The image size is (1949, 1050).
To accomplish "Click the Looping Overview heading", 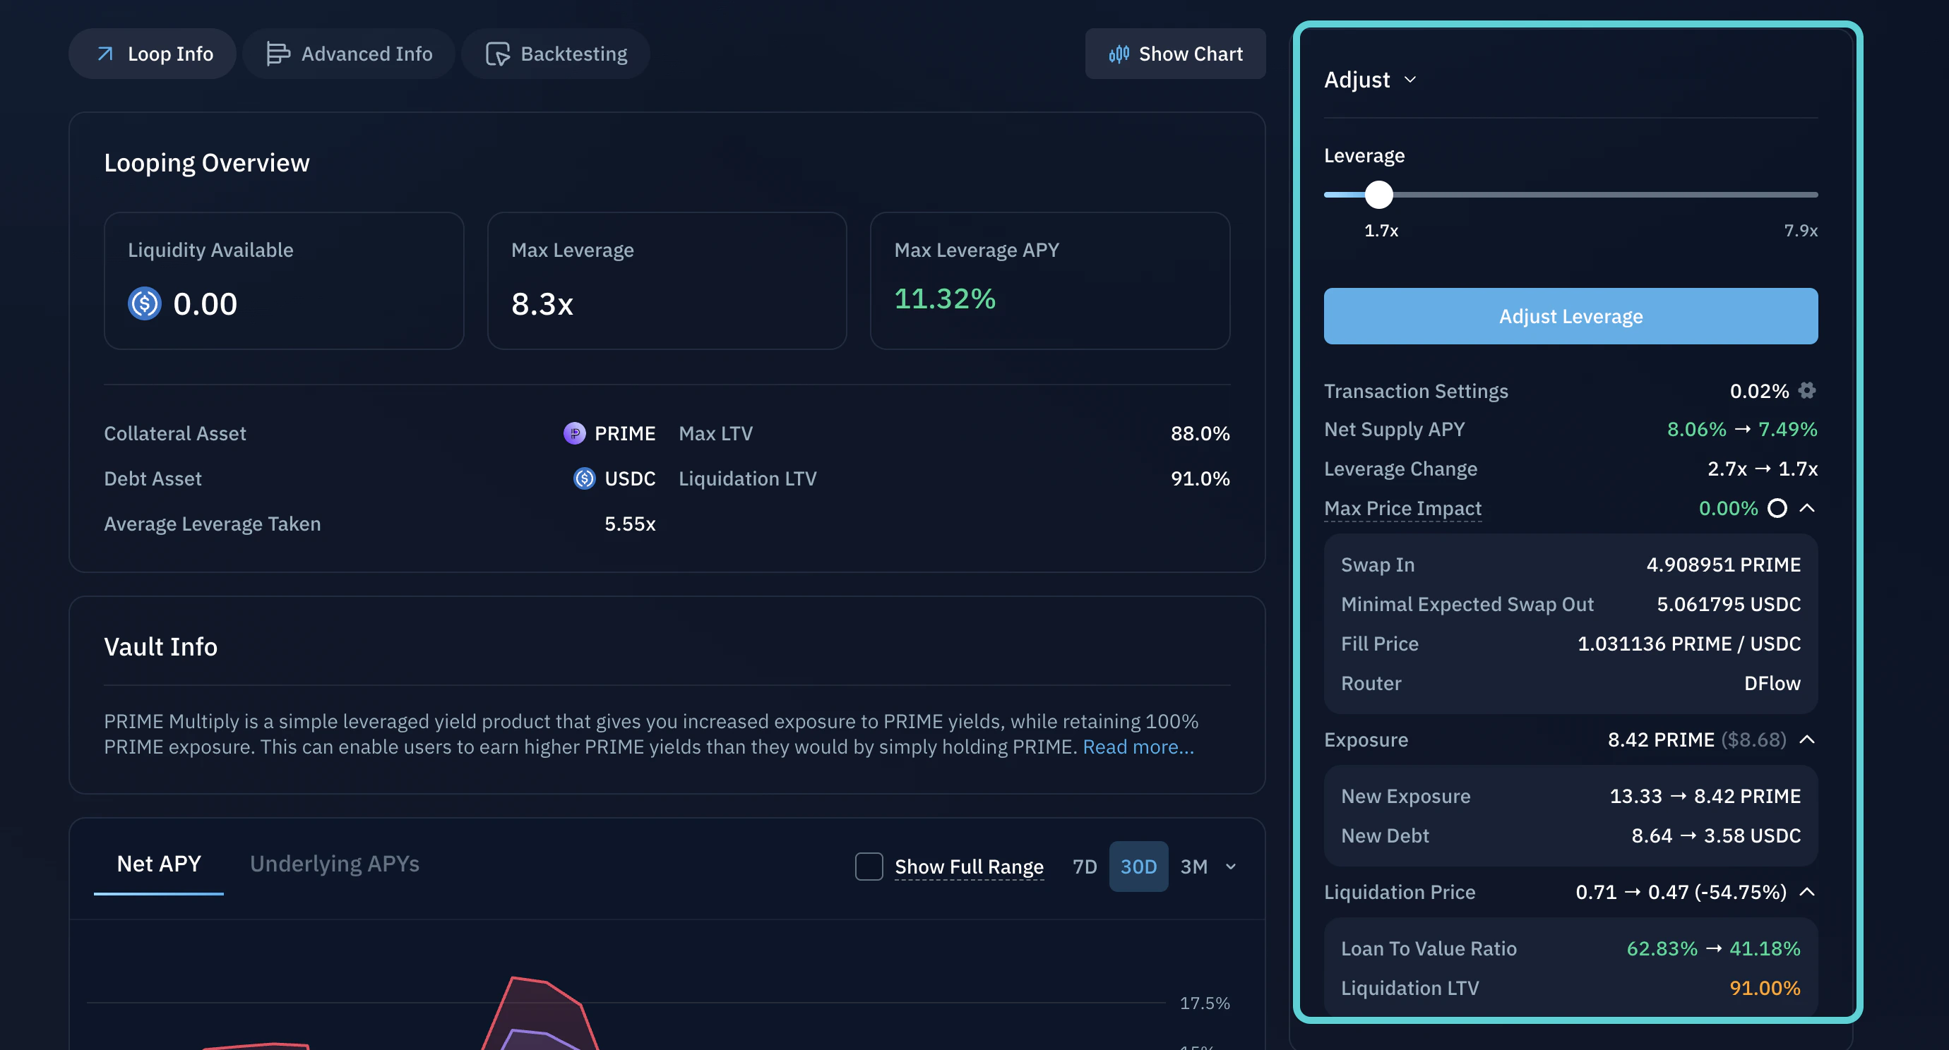I will pyautogui.click(x=206, y=163).
